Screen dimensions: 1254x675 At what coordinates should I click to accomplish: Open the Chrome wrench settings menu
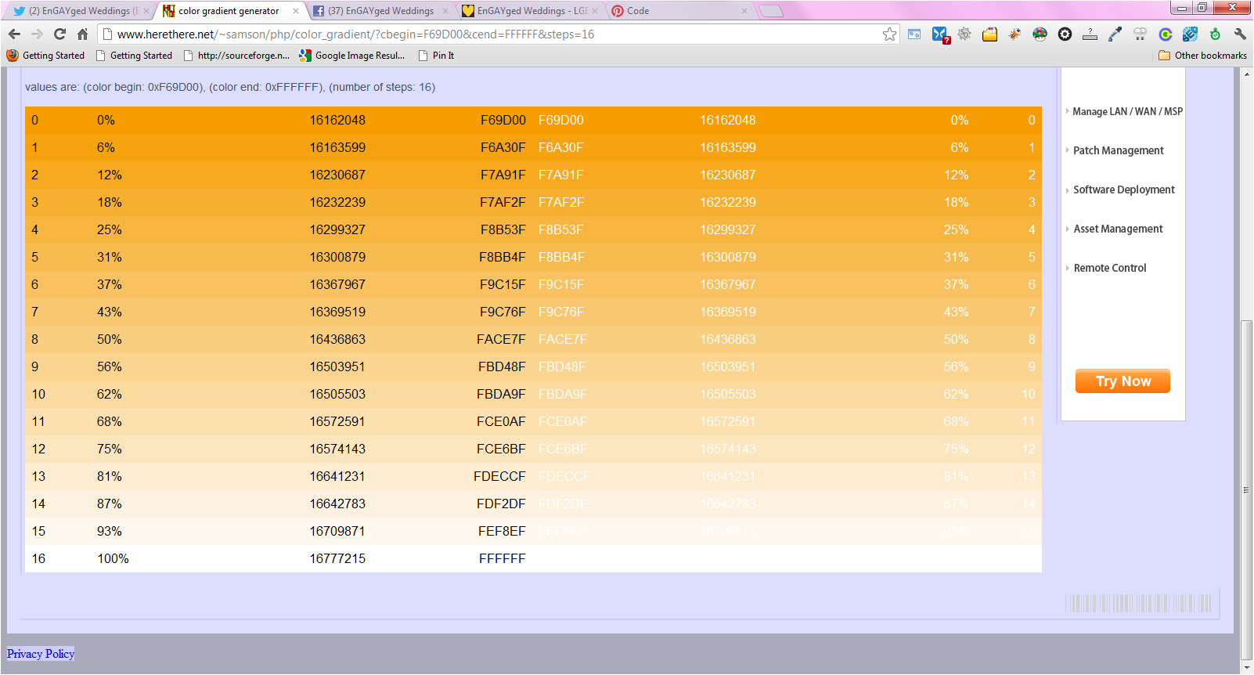pyautogui.click(x=1240, y=34)
